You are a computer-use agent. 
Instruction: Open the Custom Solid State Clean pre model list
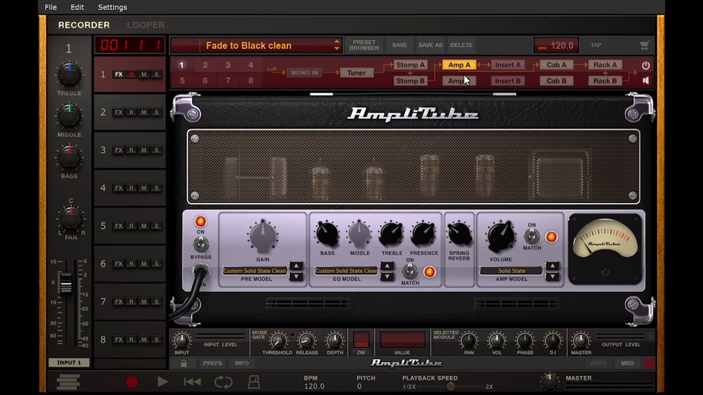tap(254, 271)
